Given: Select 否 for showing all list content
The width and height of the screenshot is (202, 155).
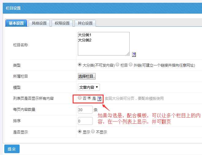Looking at the screenshot, I should click(x=80, y=98).
